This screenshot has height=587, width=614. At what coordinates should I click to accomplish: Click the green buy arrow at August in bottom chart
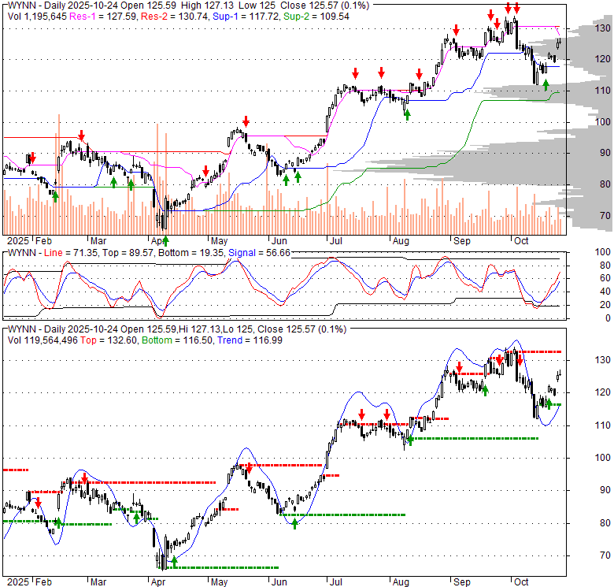410,440
